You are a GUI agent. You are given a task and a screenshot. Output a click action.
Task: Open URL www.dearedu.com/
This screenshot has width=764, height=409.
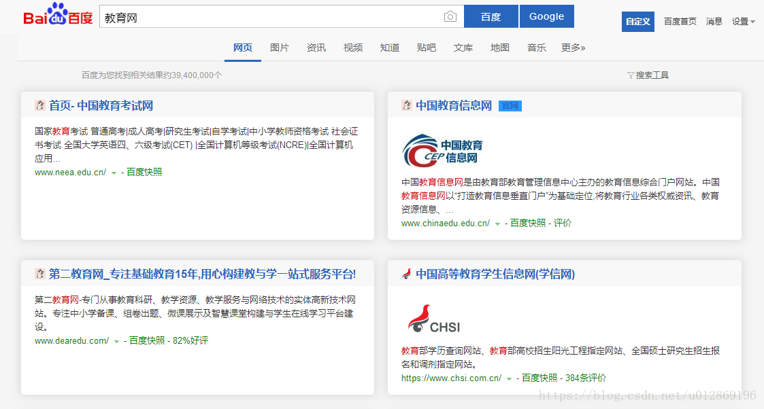71,341
